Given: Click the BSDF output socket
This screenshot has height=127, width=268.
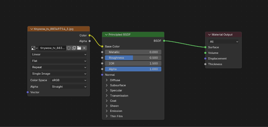Looking at the screenshot, I should click(x=164, y=41).
